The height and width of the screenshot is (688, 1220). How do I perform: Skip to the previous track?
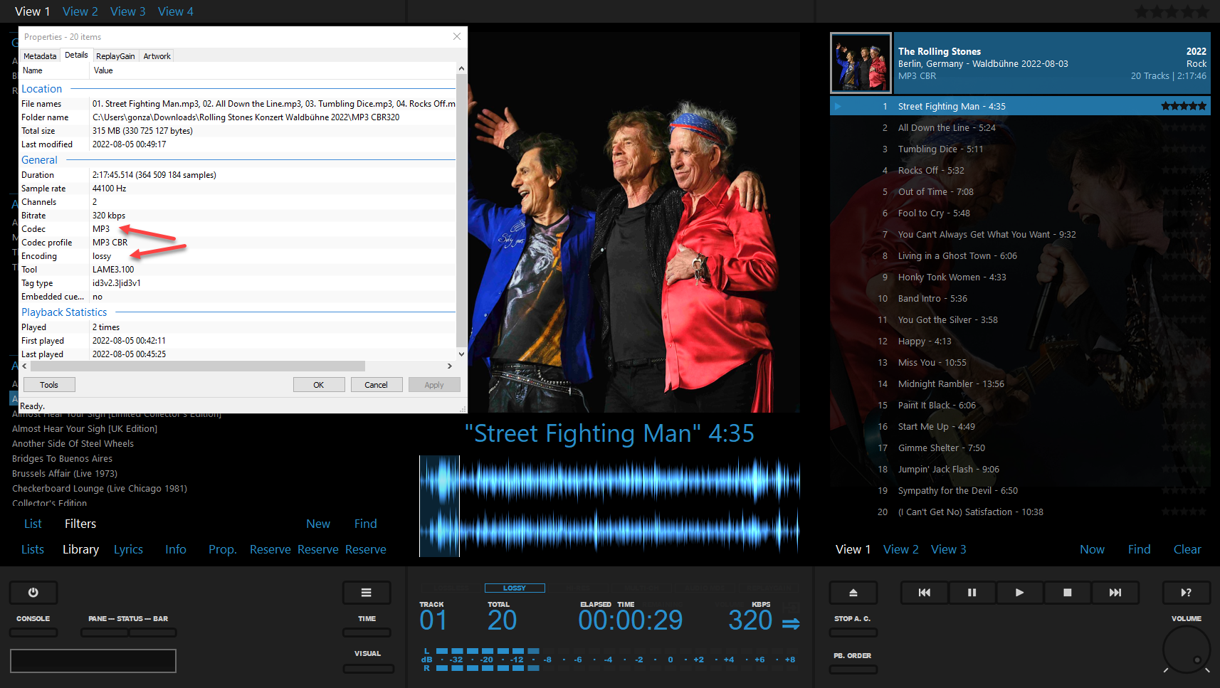click(x=925, y=593)
